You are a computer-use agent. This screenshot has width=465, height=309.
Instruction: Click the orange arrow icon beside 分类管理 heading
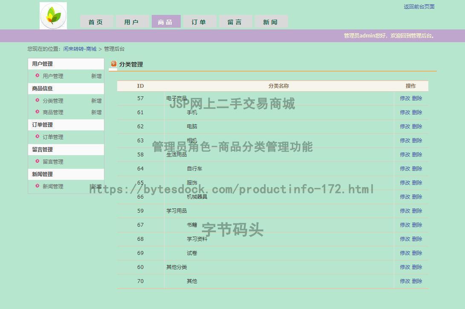pyautogui.click(x=113, y=64)
